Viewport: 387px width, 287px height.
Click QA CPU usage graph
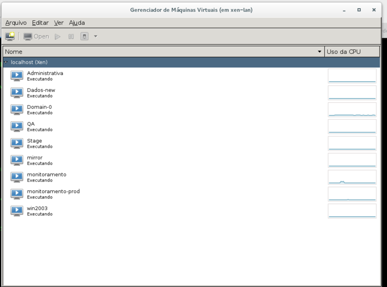tap(352, 127)
